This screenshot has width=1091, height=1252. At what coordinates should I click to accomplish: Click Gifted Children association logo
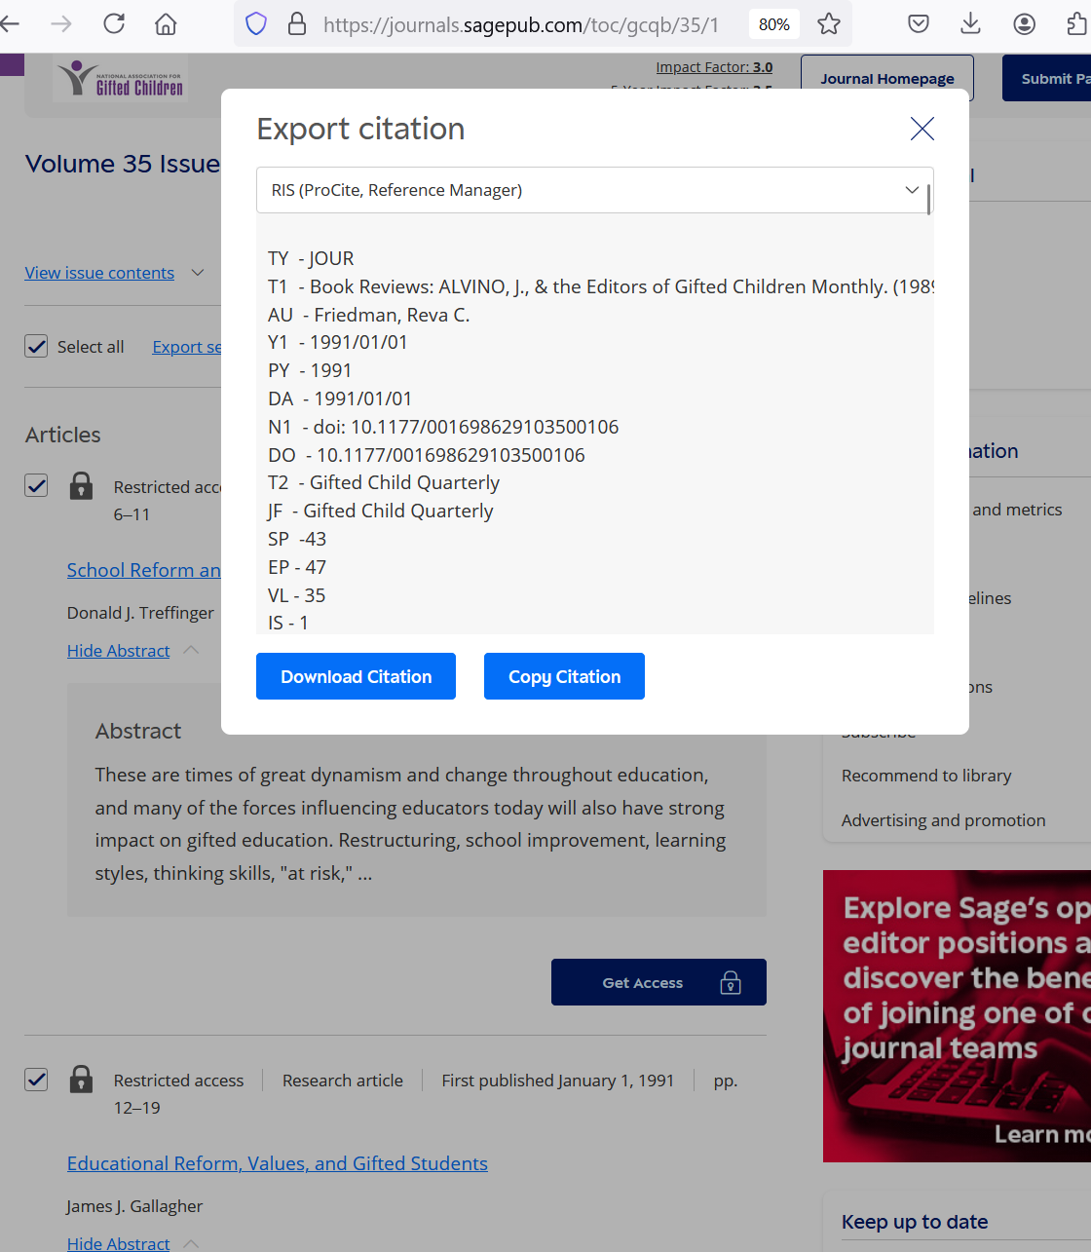121,78
